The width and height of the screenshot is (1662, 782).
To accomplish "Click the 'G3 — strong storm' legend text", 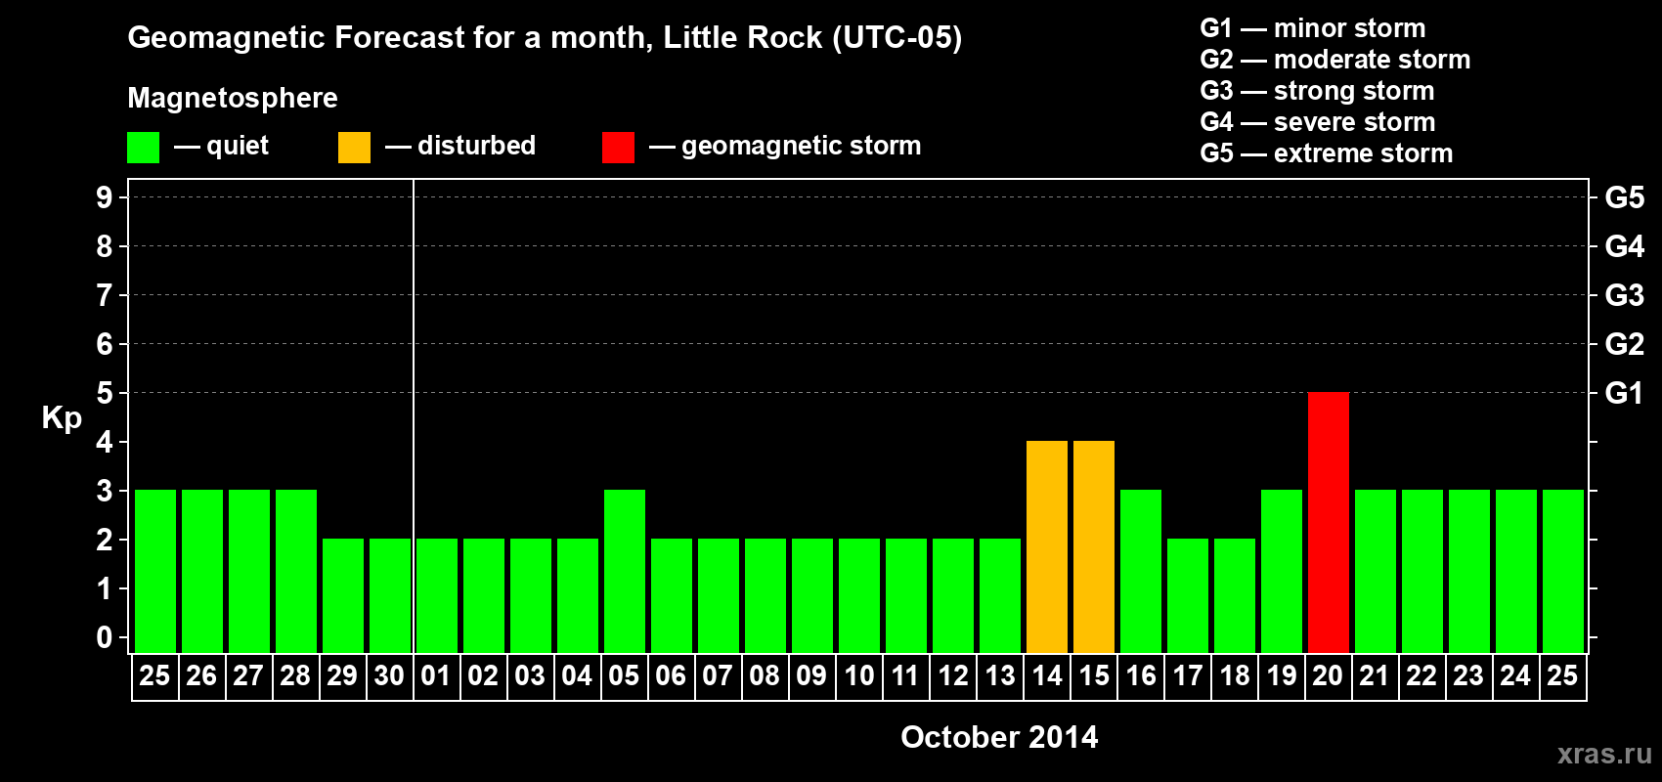I will (x=1317, y=91).
